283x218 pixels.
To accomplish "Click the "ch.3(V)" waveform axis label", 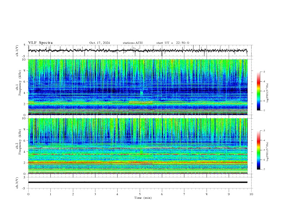I will coord(17,183).
